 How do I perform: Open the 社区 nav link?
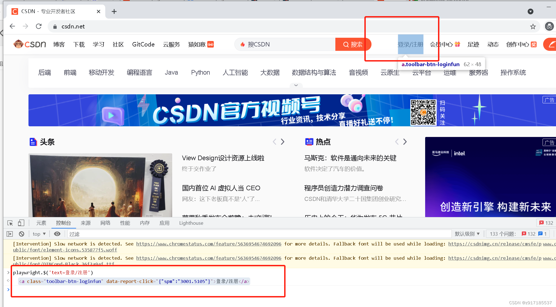(x=118, y=45)
